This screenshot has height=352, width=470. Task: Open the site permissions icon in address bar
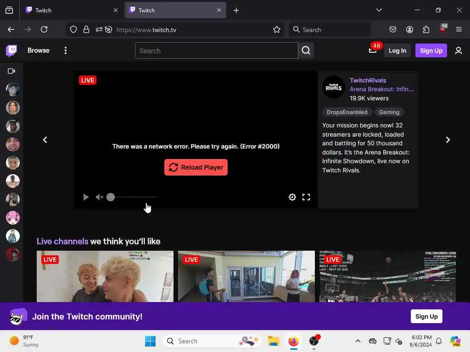point(99,29)
